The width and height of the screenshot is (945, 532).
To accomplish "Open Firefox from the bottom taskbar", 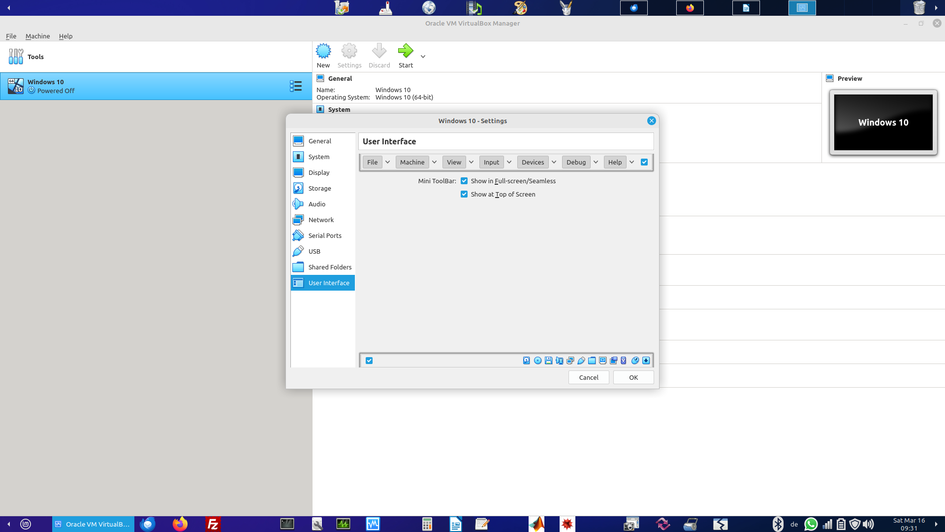I will tap(180, 524).
